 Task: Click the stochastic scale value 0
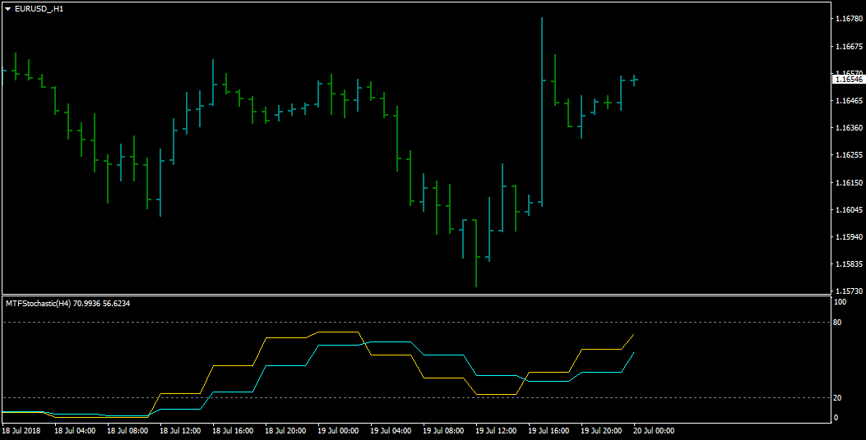click(836, 417)
